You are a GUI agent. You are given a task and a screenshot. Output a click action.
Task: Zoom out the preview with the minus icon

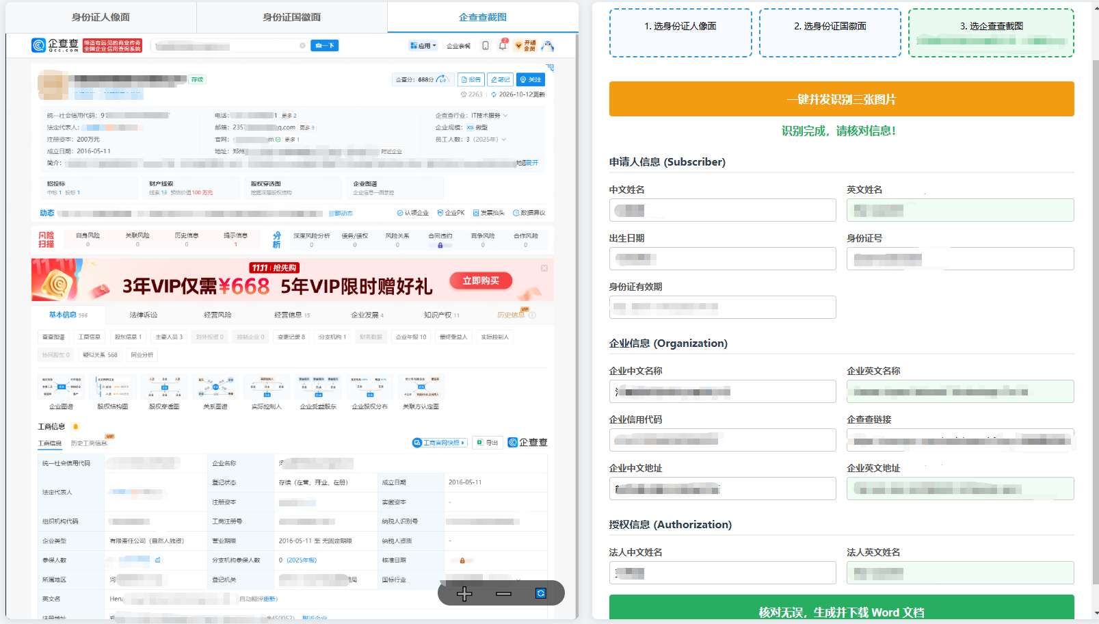click(x=504, y=593)
